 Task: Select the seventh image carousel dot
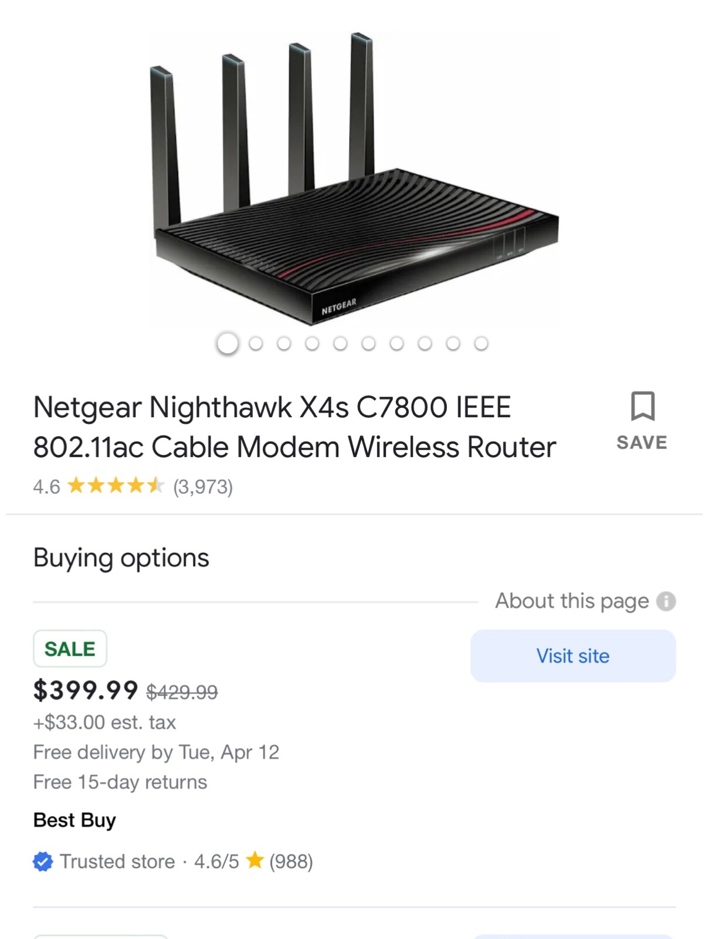[x=396, y=343]
